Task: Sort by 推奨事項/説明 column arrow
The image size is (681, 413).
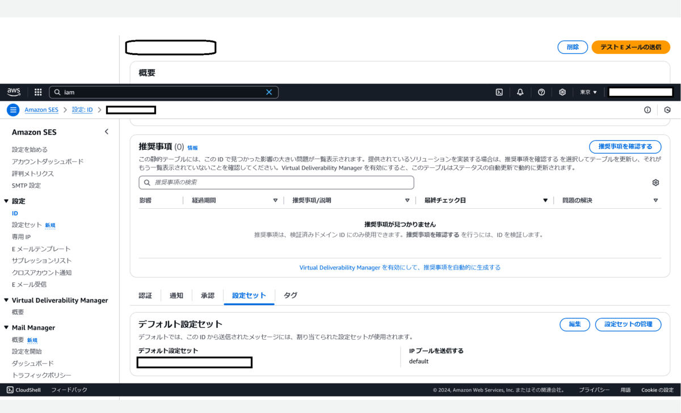Action: coord(407,200)
